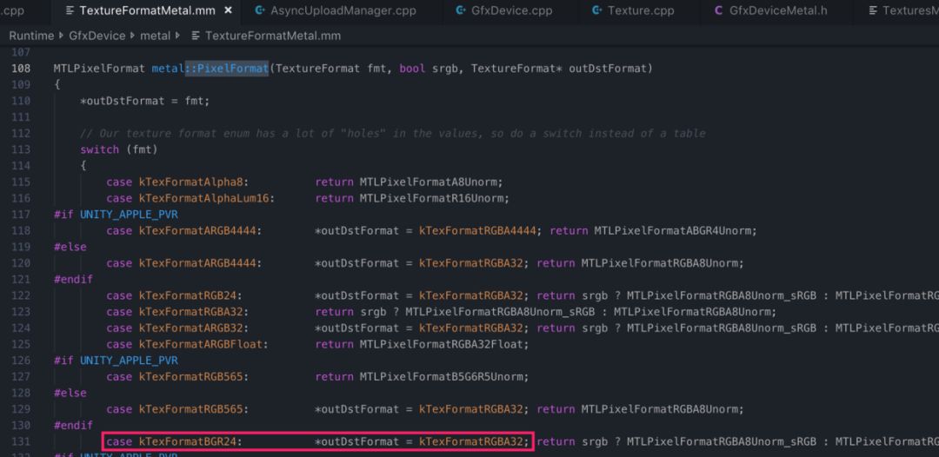This screenshot has width=939, height=457.
Task: Open the GfxDevice breadcrumb segment
Action: [97, 36]
